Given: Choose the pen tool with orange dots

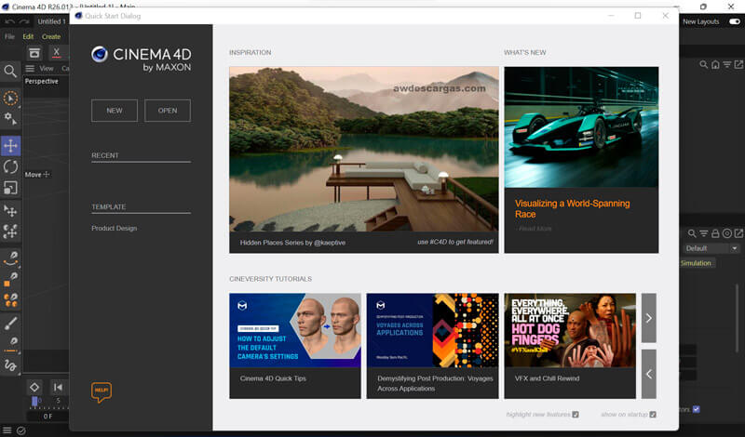Looking at the screenshot, I should coord(10,300).
